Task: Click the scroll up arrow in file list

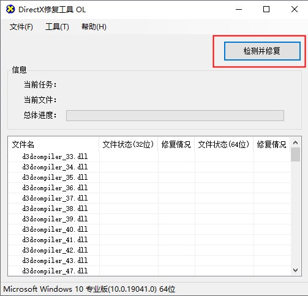Action: [x=295, y=142]
